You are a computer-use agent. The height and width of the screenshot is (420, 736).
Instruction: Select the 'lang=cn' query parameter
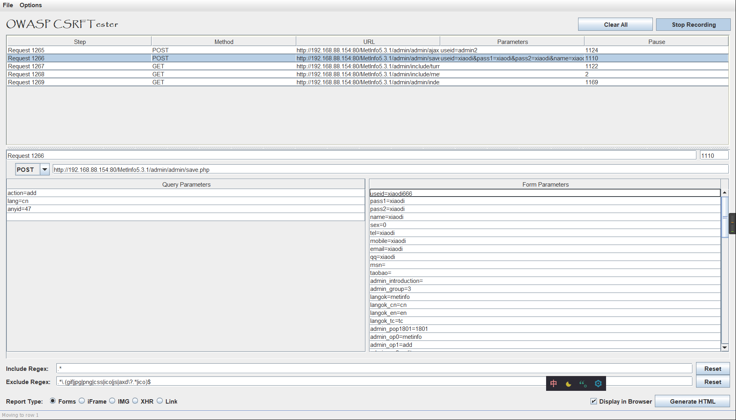point(186,201)
